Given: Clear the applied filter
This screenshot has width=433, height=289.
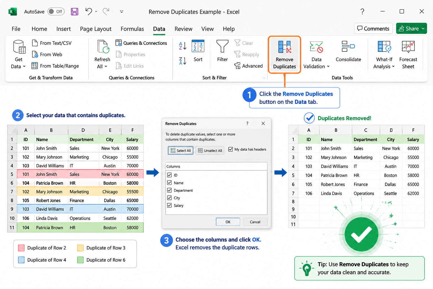Looking at the screenshot, I should [244, 43].
